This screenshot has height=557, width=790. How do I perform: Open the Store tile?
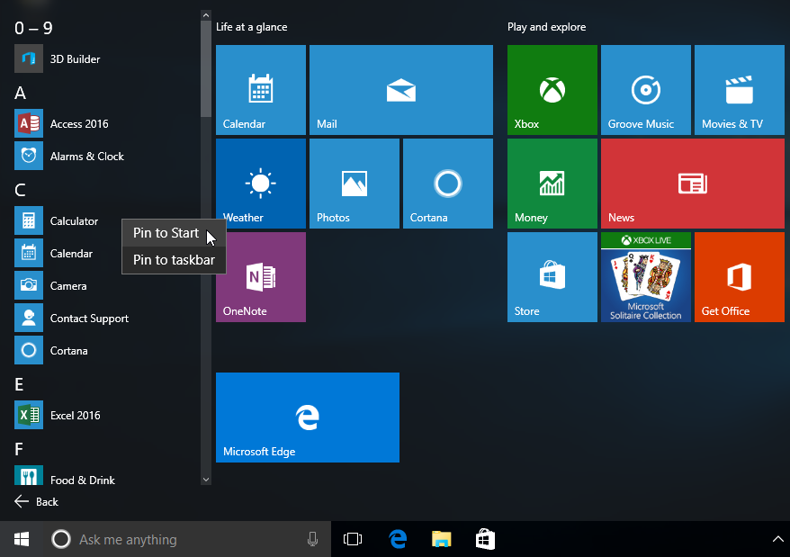(x=552, y=277)
